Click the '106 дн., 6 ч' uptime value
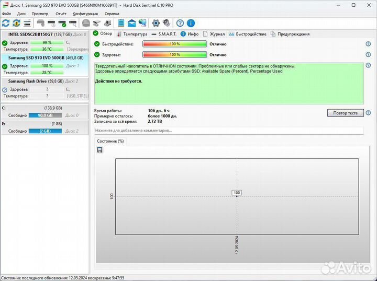 point(159,111)
